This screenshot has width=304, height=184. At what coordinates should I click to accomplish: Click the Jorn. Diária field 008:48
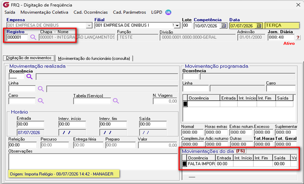[281, 37]
